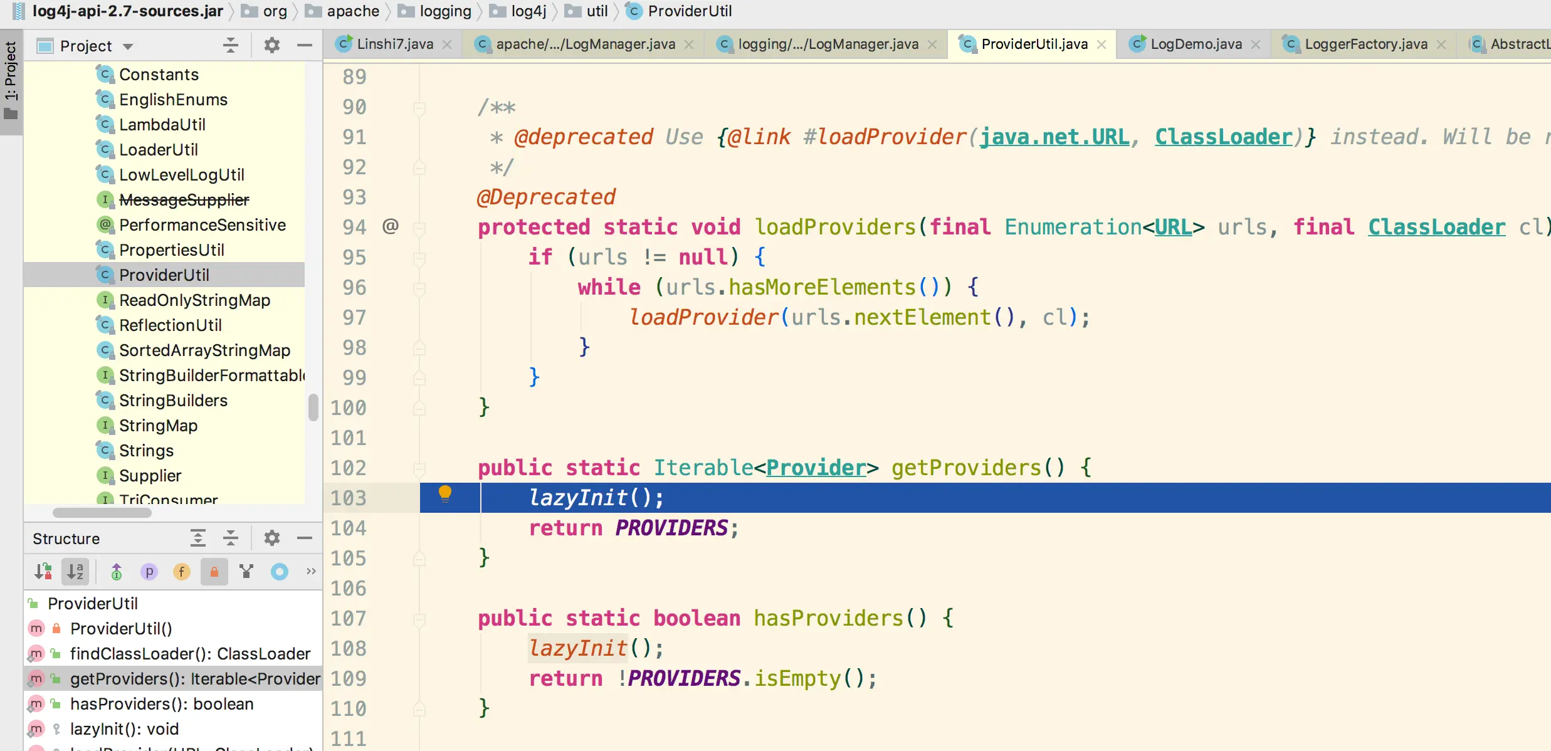The width and height of the screenshot is (1551, 751).
Task: Open Structure panel settings gear
Action: (x=271, y=538)
